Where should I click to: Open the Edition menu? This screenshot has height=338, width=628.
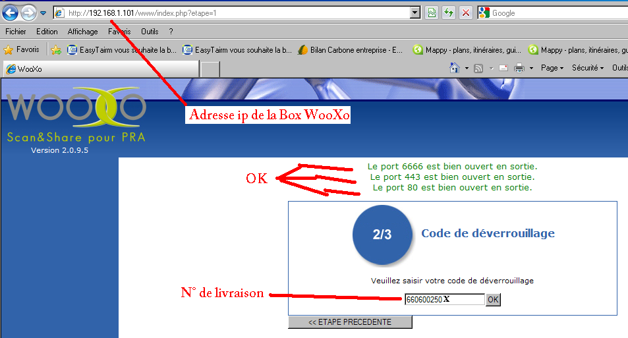47,31
